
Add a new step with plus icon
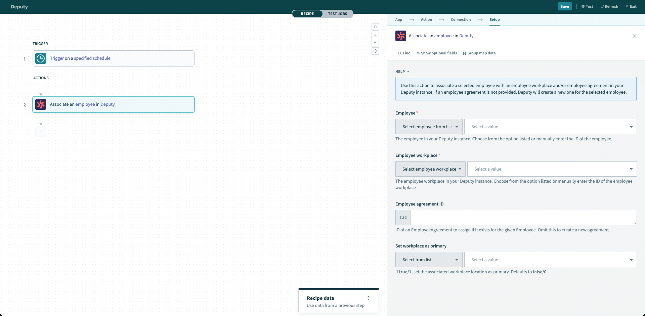tap(41, 132)
